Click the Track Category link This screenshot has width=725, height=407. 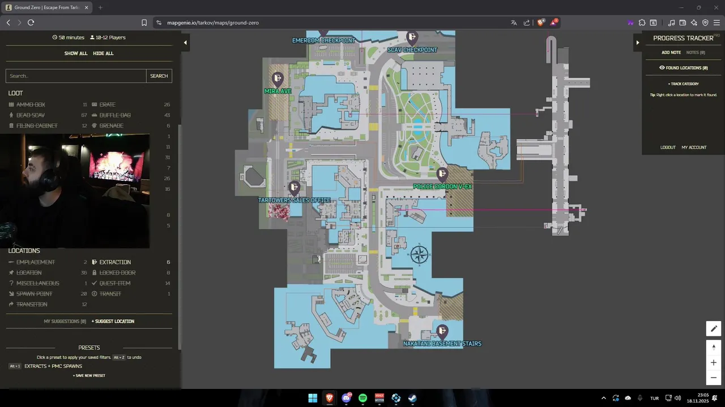[683, 84]
